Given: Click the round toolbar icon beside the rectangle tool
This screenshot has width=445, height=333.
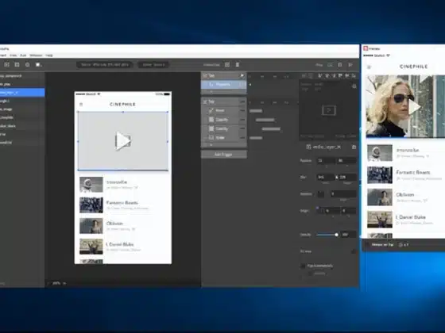Looking at the screenshot, I should coord(28,65).
